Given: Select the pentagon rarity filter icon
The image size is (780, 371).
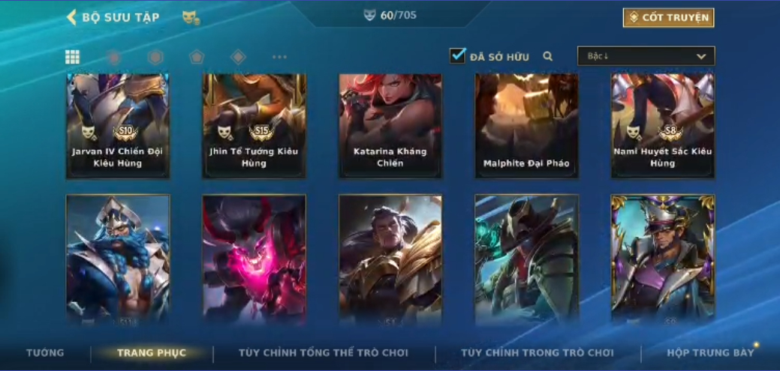Looking at the screenshot, I should tap(197, 57).
